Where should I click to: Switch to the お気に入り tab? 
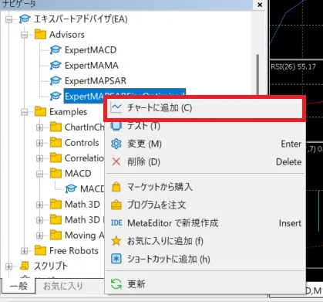click(63, 286)
